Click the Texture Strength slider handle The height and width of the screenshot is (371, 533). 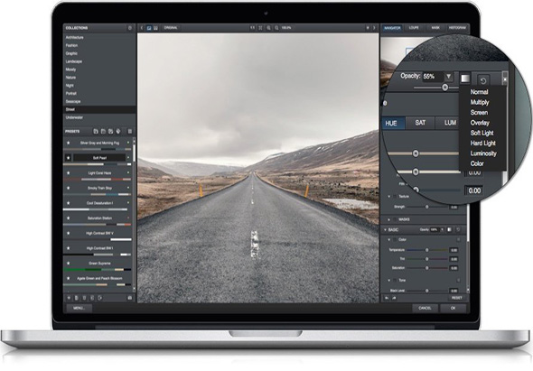tap(427, 207)
